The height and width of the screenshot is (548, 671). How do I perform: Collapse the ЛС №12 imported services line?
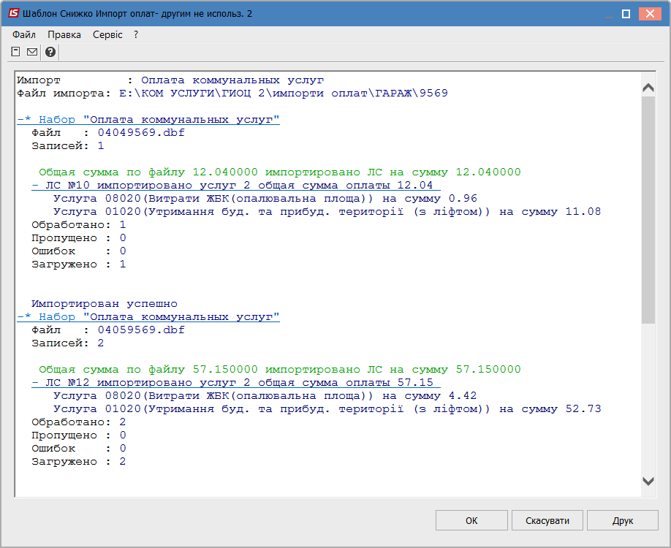click(236, 382)
